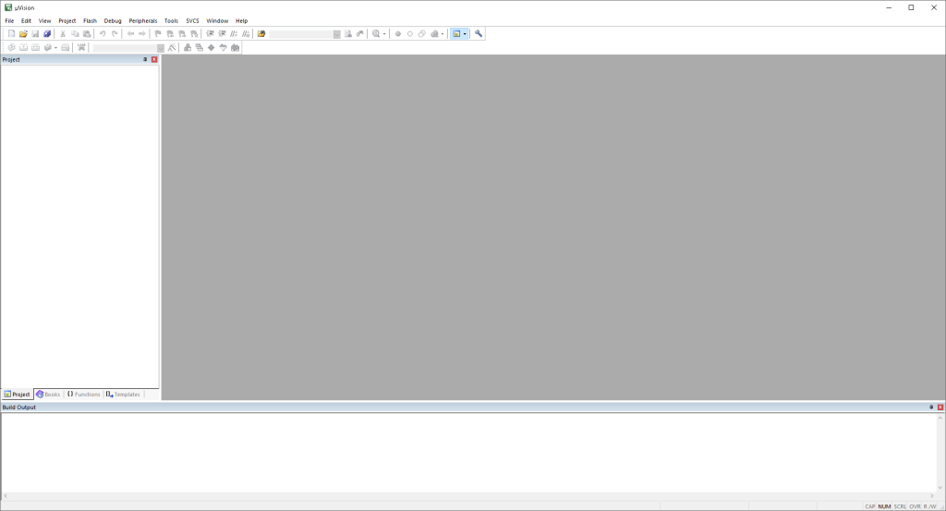Screen dimensions: 946x511
Task: Click inside the Build Output text area
Action: coord(462,451)
